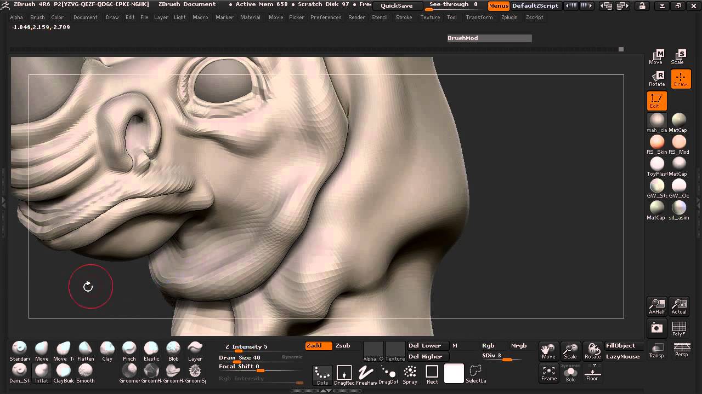Viewport: 702px width, 394px height.
Task: Choose the FreeHand stroke type
Action: coord(366,375)
